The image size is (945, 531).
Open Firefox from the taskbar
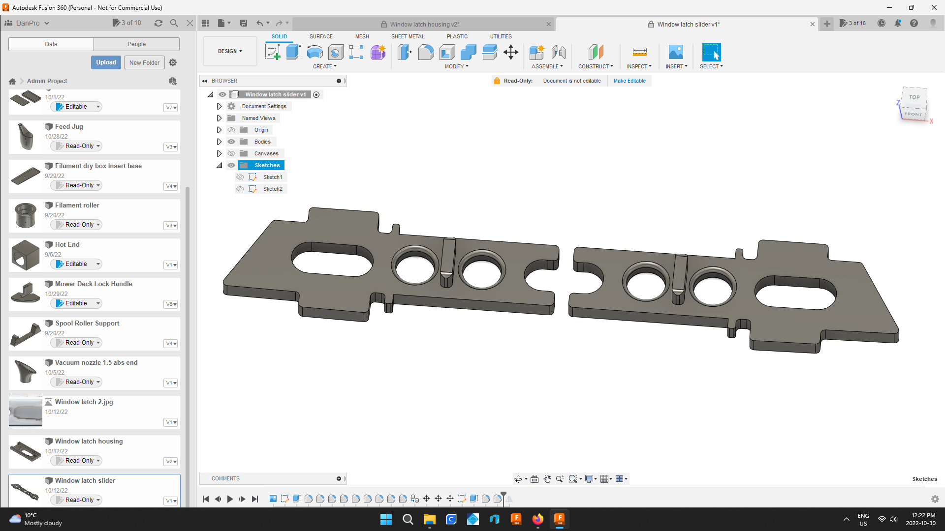[x=538, y=519]
